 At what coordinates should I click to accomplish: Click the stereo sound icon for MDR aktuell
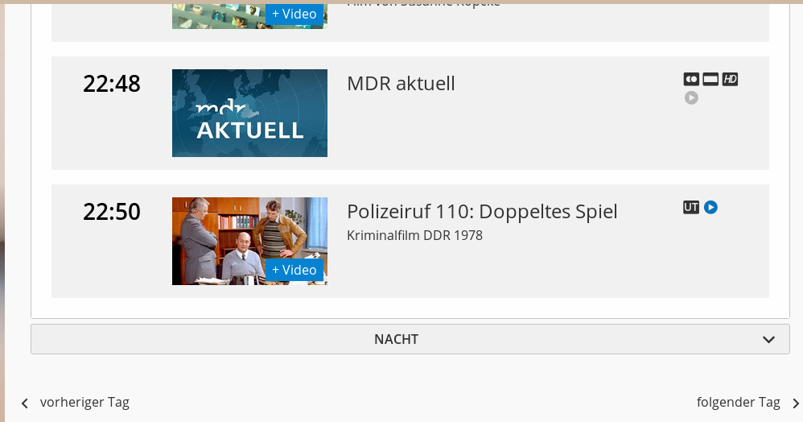click(691, 79)
